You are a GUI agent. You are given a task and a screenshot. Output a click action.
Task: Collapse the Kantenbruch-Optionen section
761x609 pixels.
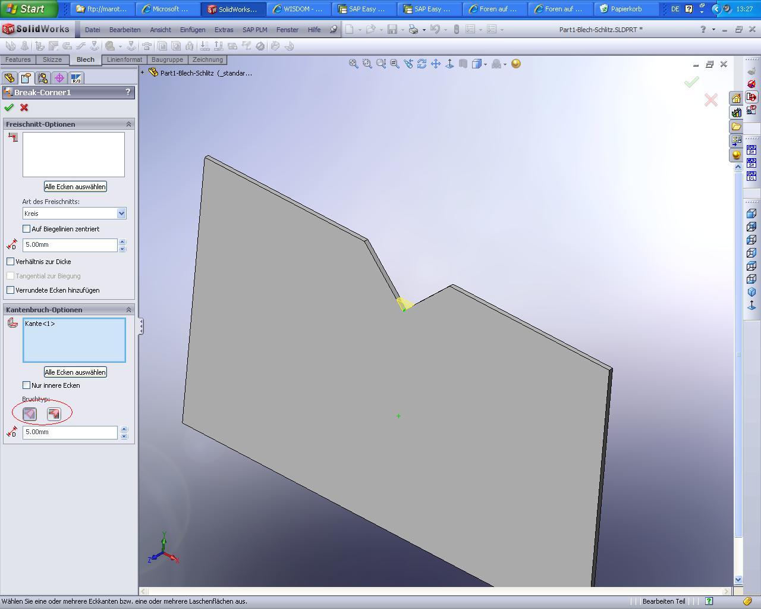click(x=128, y=310)
